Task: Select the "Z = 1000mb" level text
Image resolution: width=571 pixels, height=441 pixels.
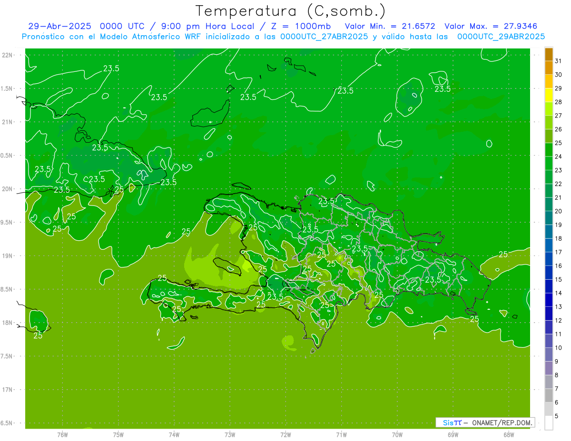Action: click(x=301, y=26)
